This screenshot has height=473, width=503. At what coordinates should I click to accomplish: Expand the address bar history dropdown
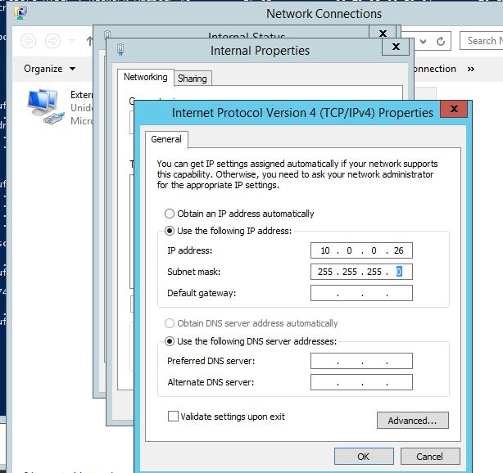pos(423,40)
